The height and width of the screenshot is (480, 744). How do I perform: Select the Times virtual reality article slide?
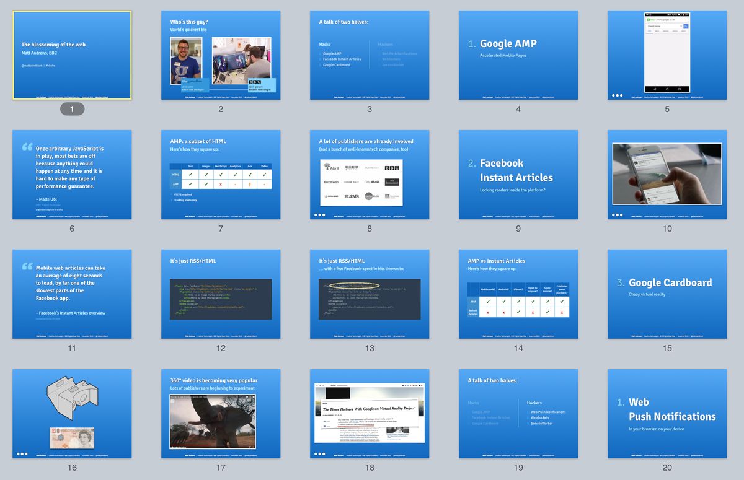(x=370, y=413)
